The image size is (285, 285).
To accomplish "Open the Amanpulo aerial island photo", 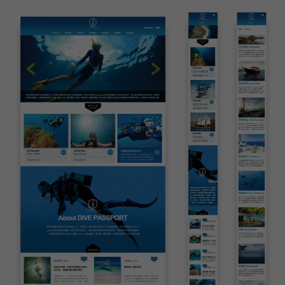I will tap(251, 254).
